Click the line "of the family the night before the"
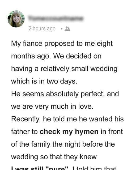 point(63,144)
